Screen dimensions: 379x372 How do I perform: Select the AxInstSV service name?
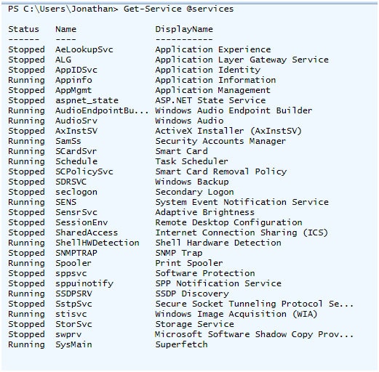(76, 131)
